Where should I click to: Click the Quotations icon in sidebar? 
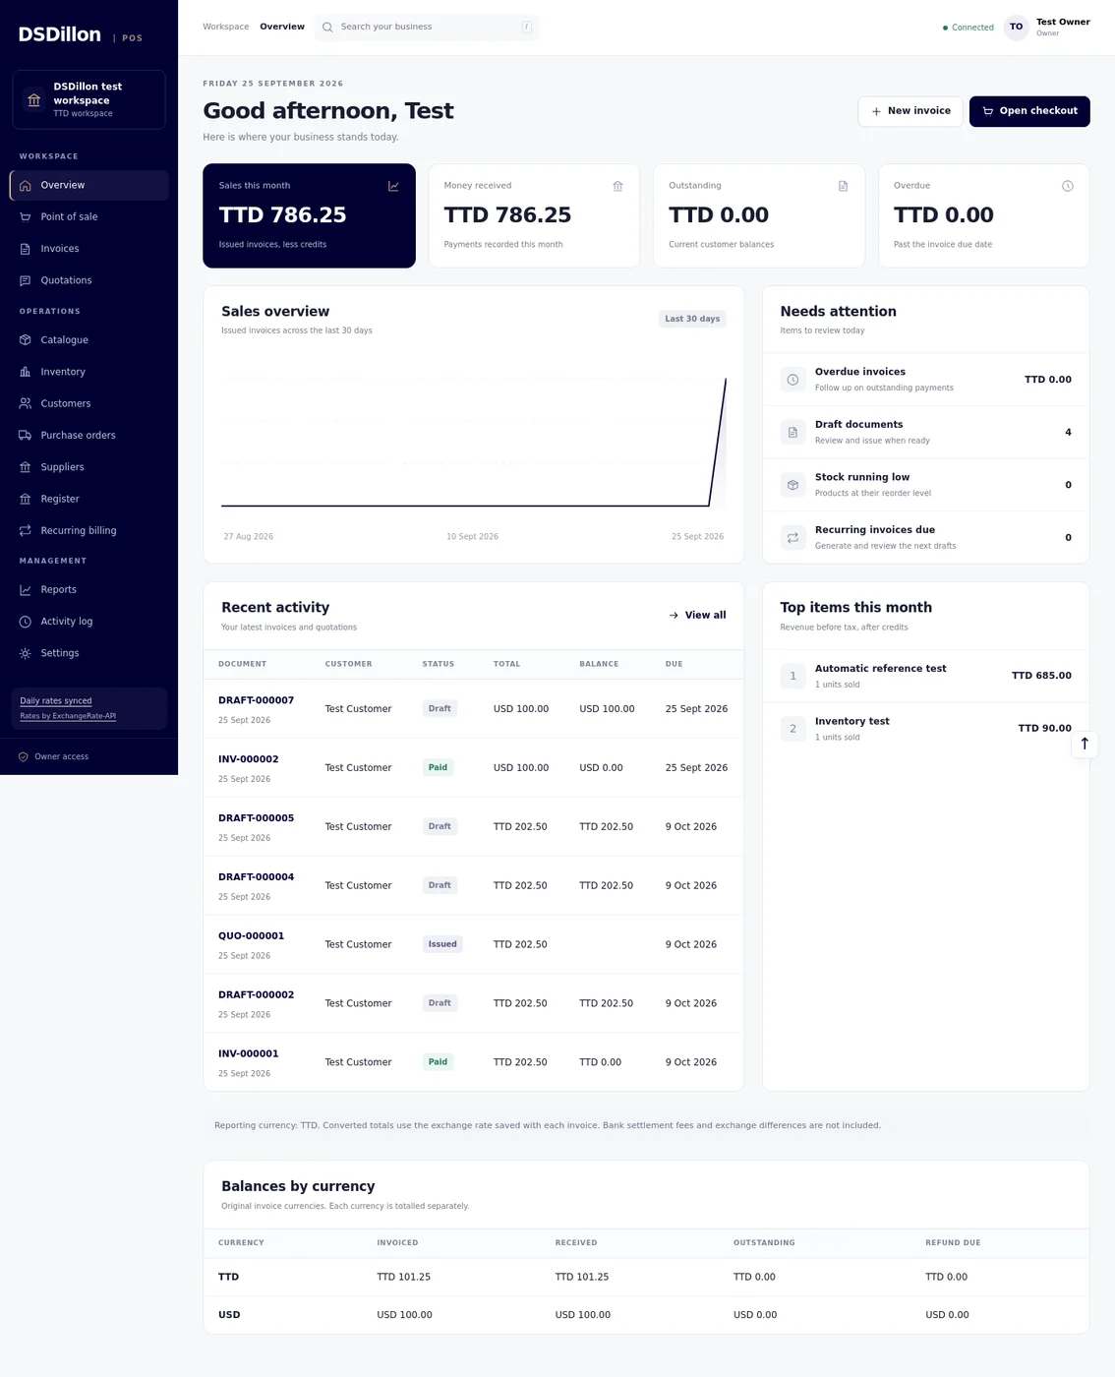tap(26, 280)
